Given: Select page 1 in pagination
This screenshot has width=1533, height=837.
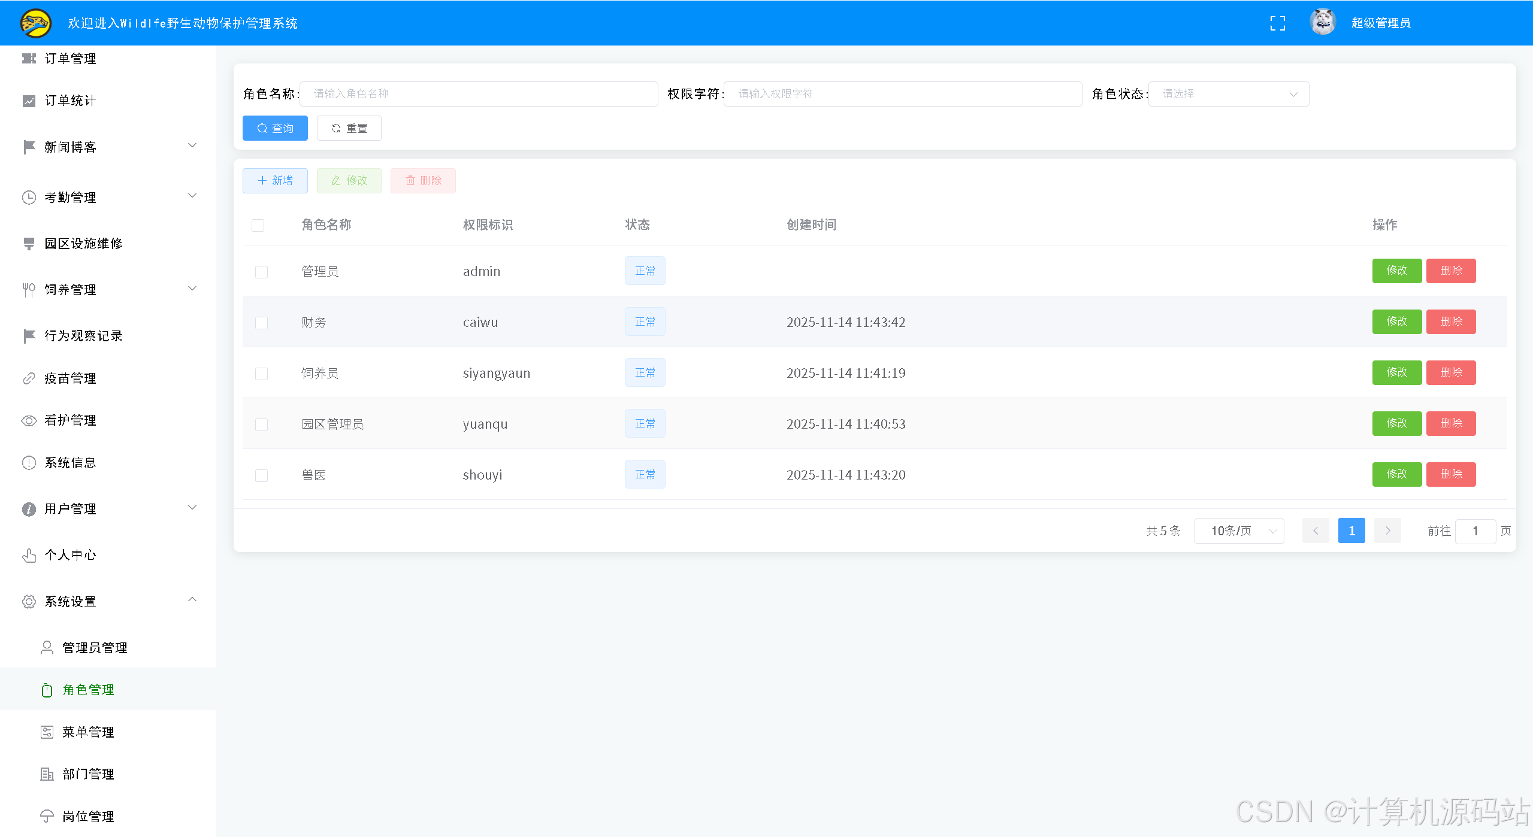Looking at the screenshot, I should pos(1351,530).
